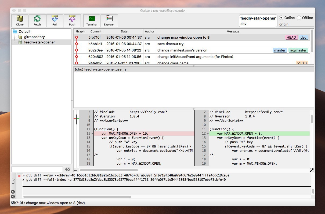Clear the repository filter with the X icon

(67, 169)
